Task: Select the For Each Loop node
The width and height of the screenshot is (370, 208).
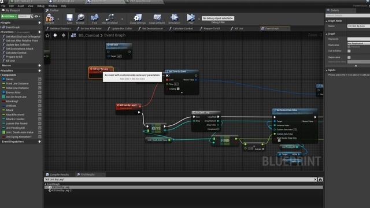Action: [206, 121]
